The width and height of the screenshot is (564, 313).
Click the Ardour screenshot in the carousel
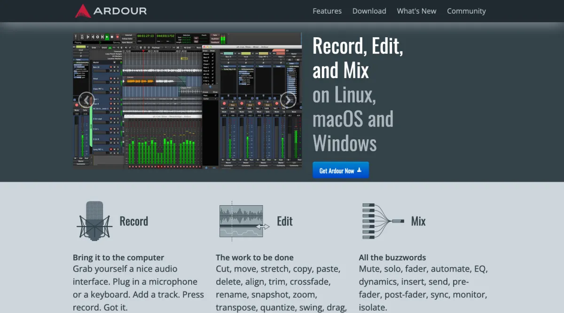187,100
